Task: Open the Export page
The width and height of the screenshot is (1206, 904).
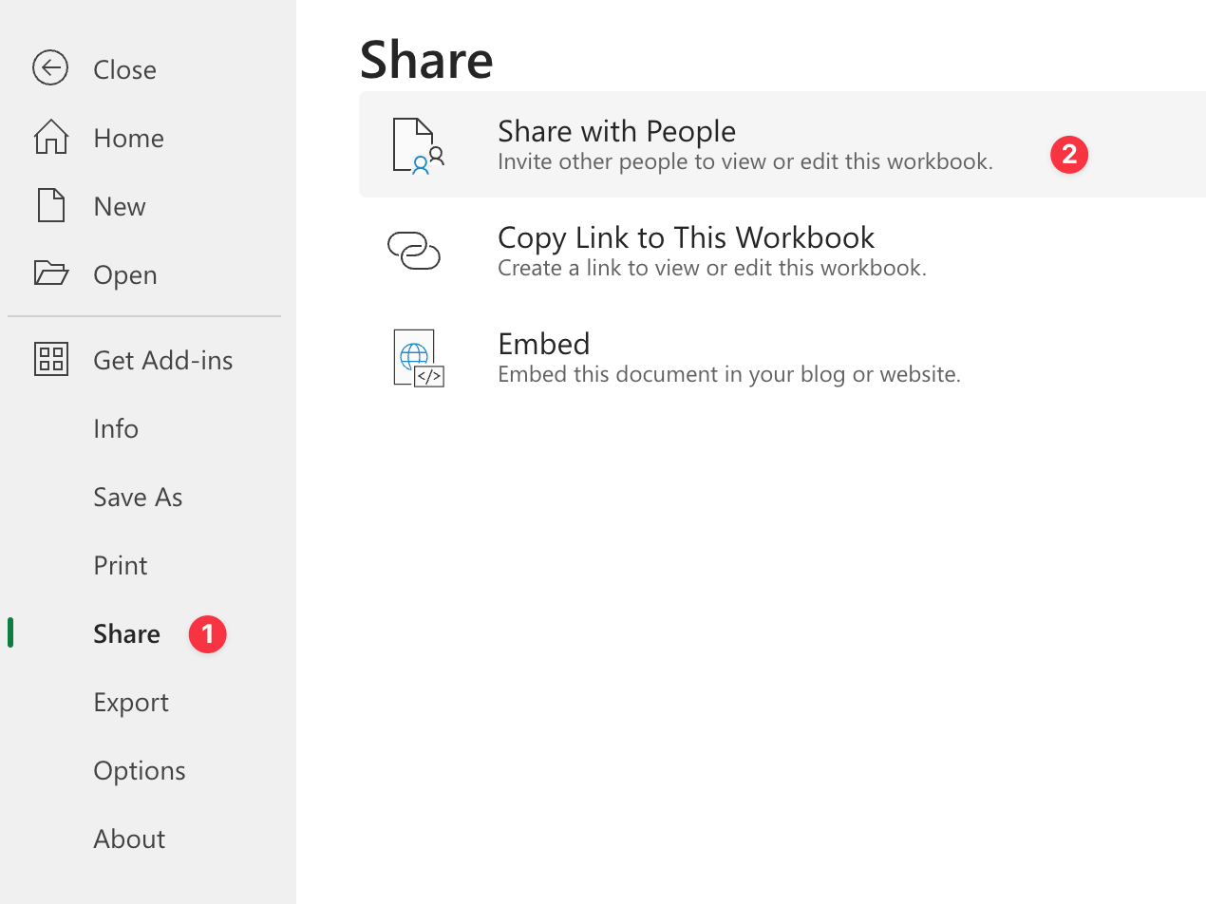Action: point(131,702)
